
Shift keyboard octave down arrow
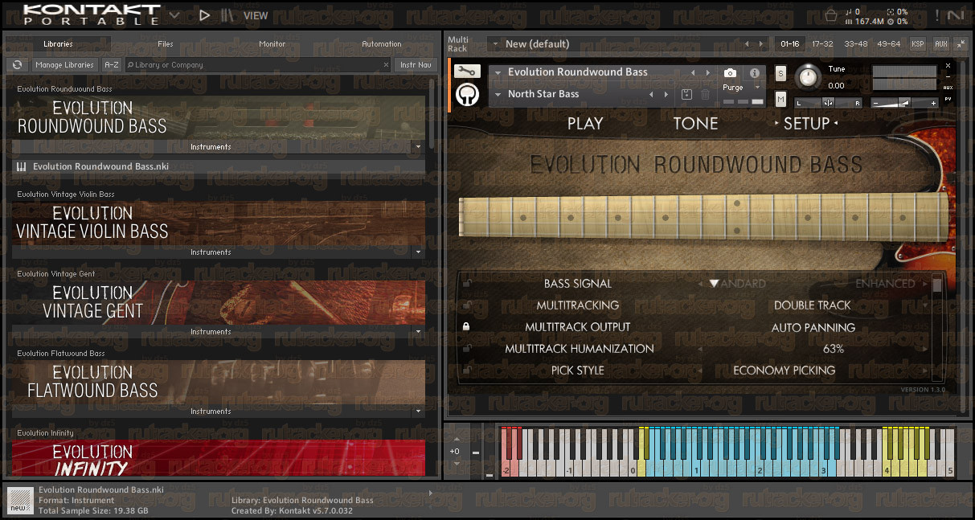click(457, 464)
